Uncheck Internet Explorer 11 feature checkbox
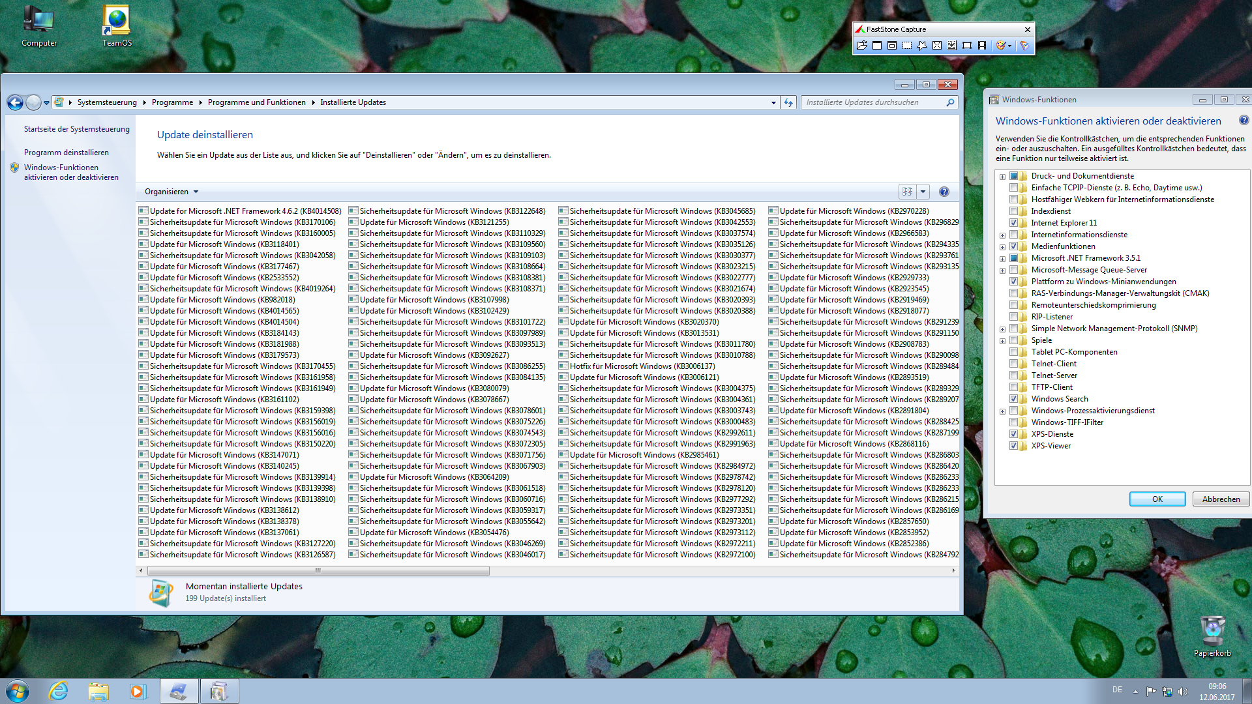The width and height of the screenshot is (1252, 704). pyautogui.click(x=1013, y=223)
